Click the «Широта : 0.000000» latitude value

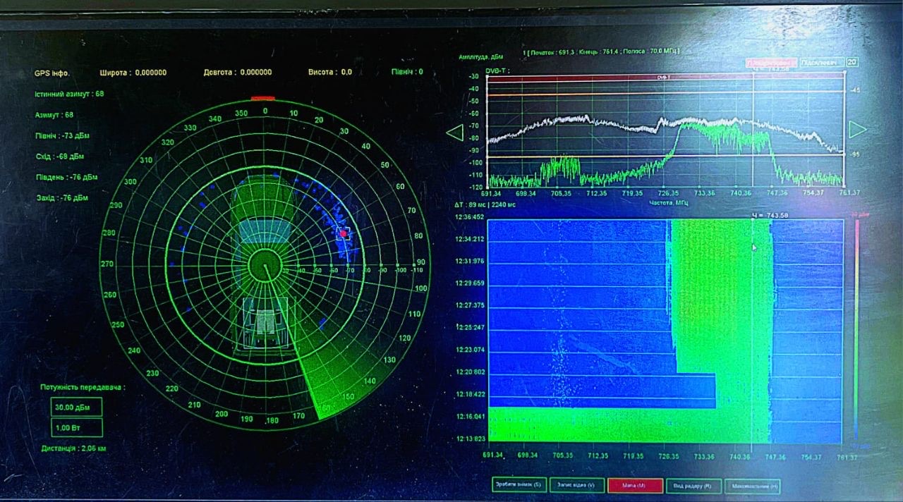point(134,73)
